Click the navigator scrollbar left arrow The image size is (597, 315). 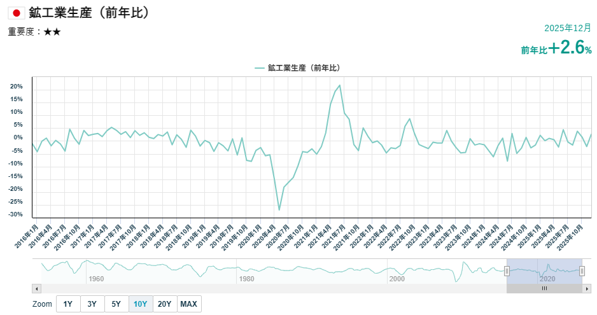36,289
